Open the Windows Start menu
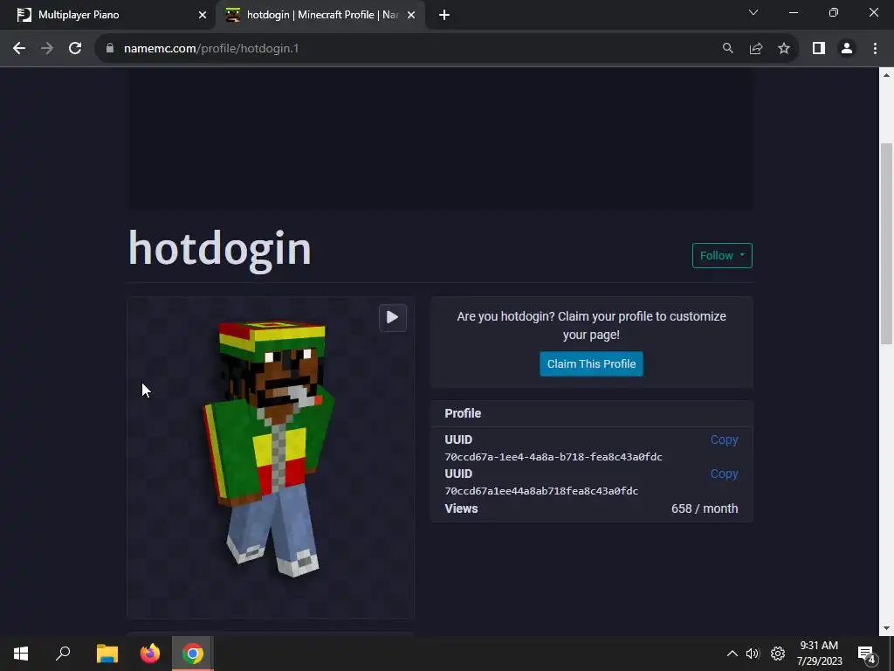 point(21,654)
